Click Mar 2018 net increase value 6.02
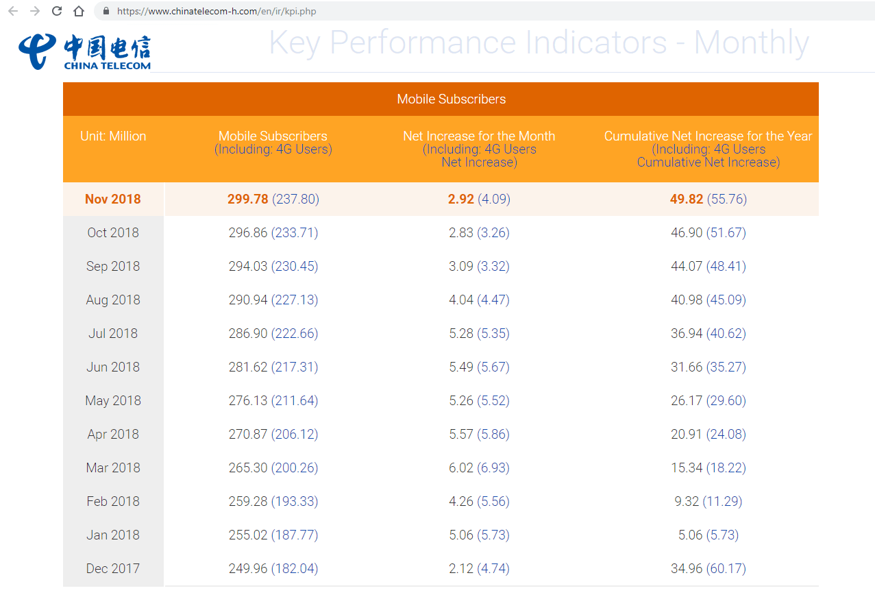875x595 pixels. point(461,468)
